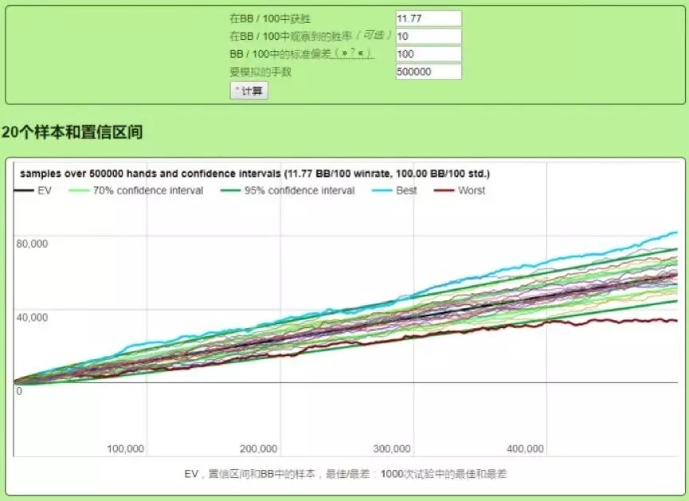The width and height of the screenshot is (689, 501).
Task: Focus the winrate field containing 11.77
Action: (x=428, y=18)
